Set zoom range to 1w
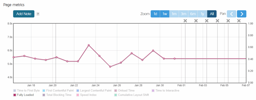256x100 pixels. (x=165, y=14)
